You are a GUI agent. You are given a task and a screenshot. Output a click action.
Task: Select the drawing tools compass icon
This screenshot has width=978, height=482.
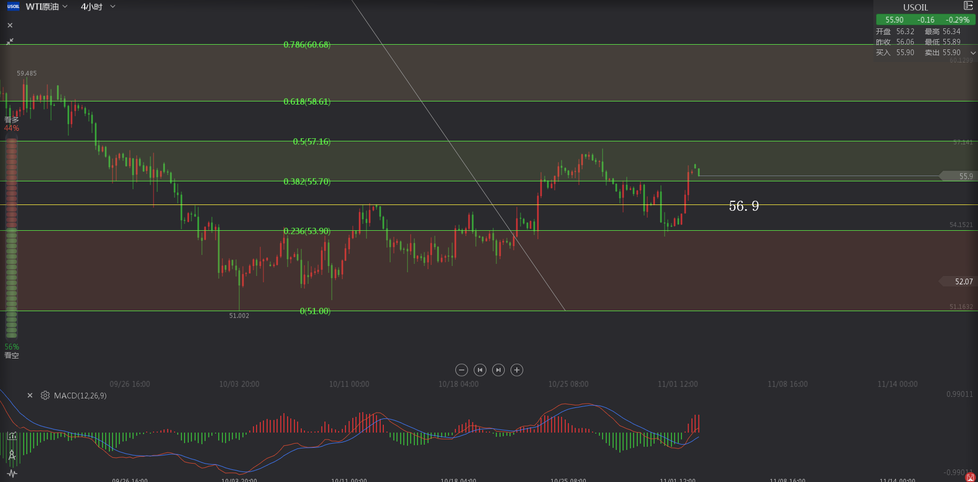point(12,455)
